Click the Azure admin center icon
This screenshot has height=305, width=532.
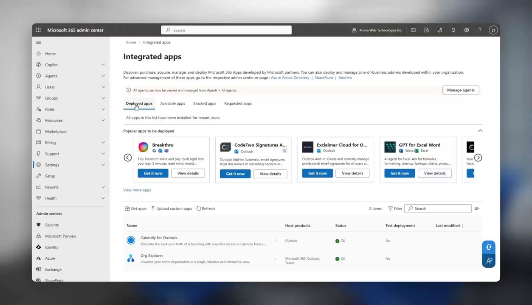(x=39, y=258)
